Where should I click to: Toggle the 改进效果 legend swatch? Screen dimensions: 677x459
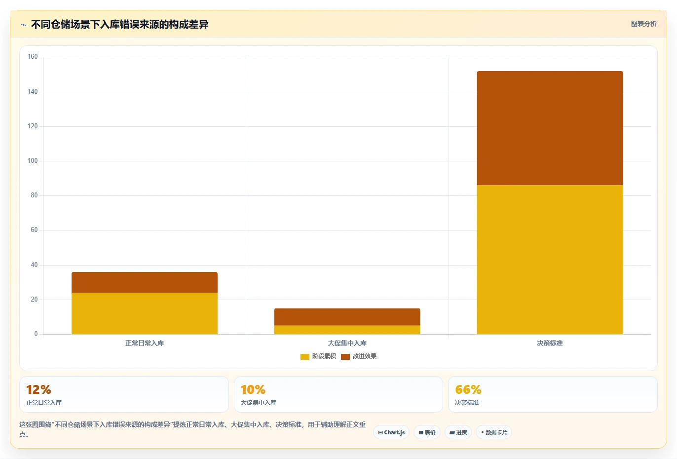345,356
